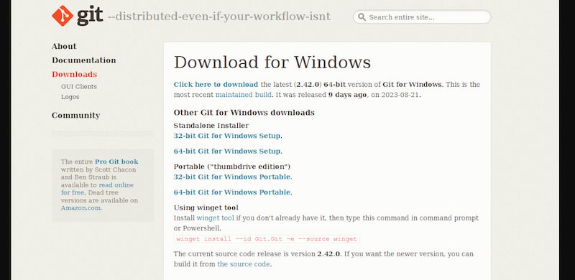Viewport: 575px width, 280px height.
Task: Open Logos sub-page
Action: [x=70, y=97]
